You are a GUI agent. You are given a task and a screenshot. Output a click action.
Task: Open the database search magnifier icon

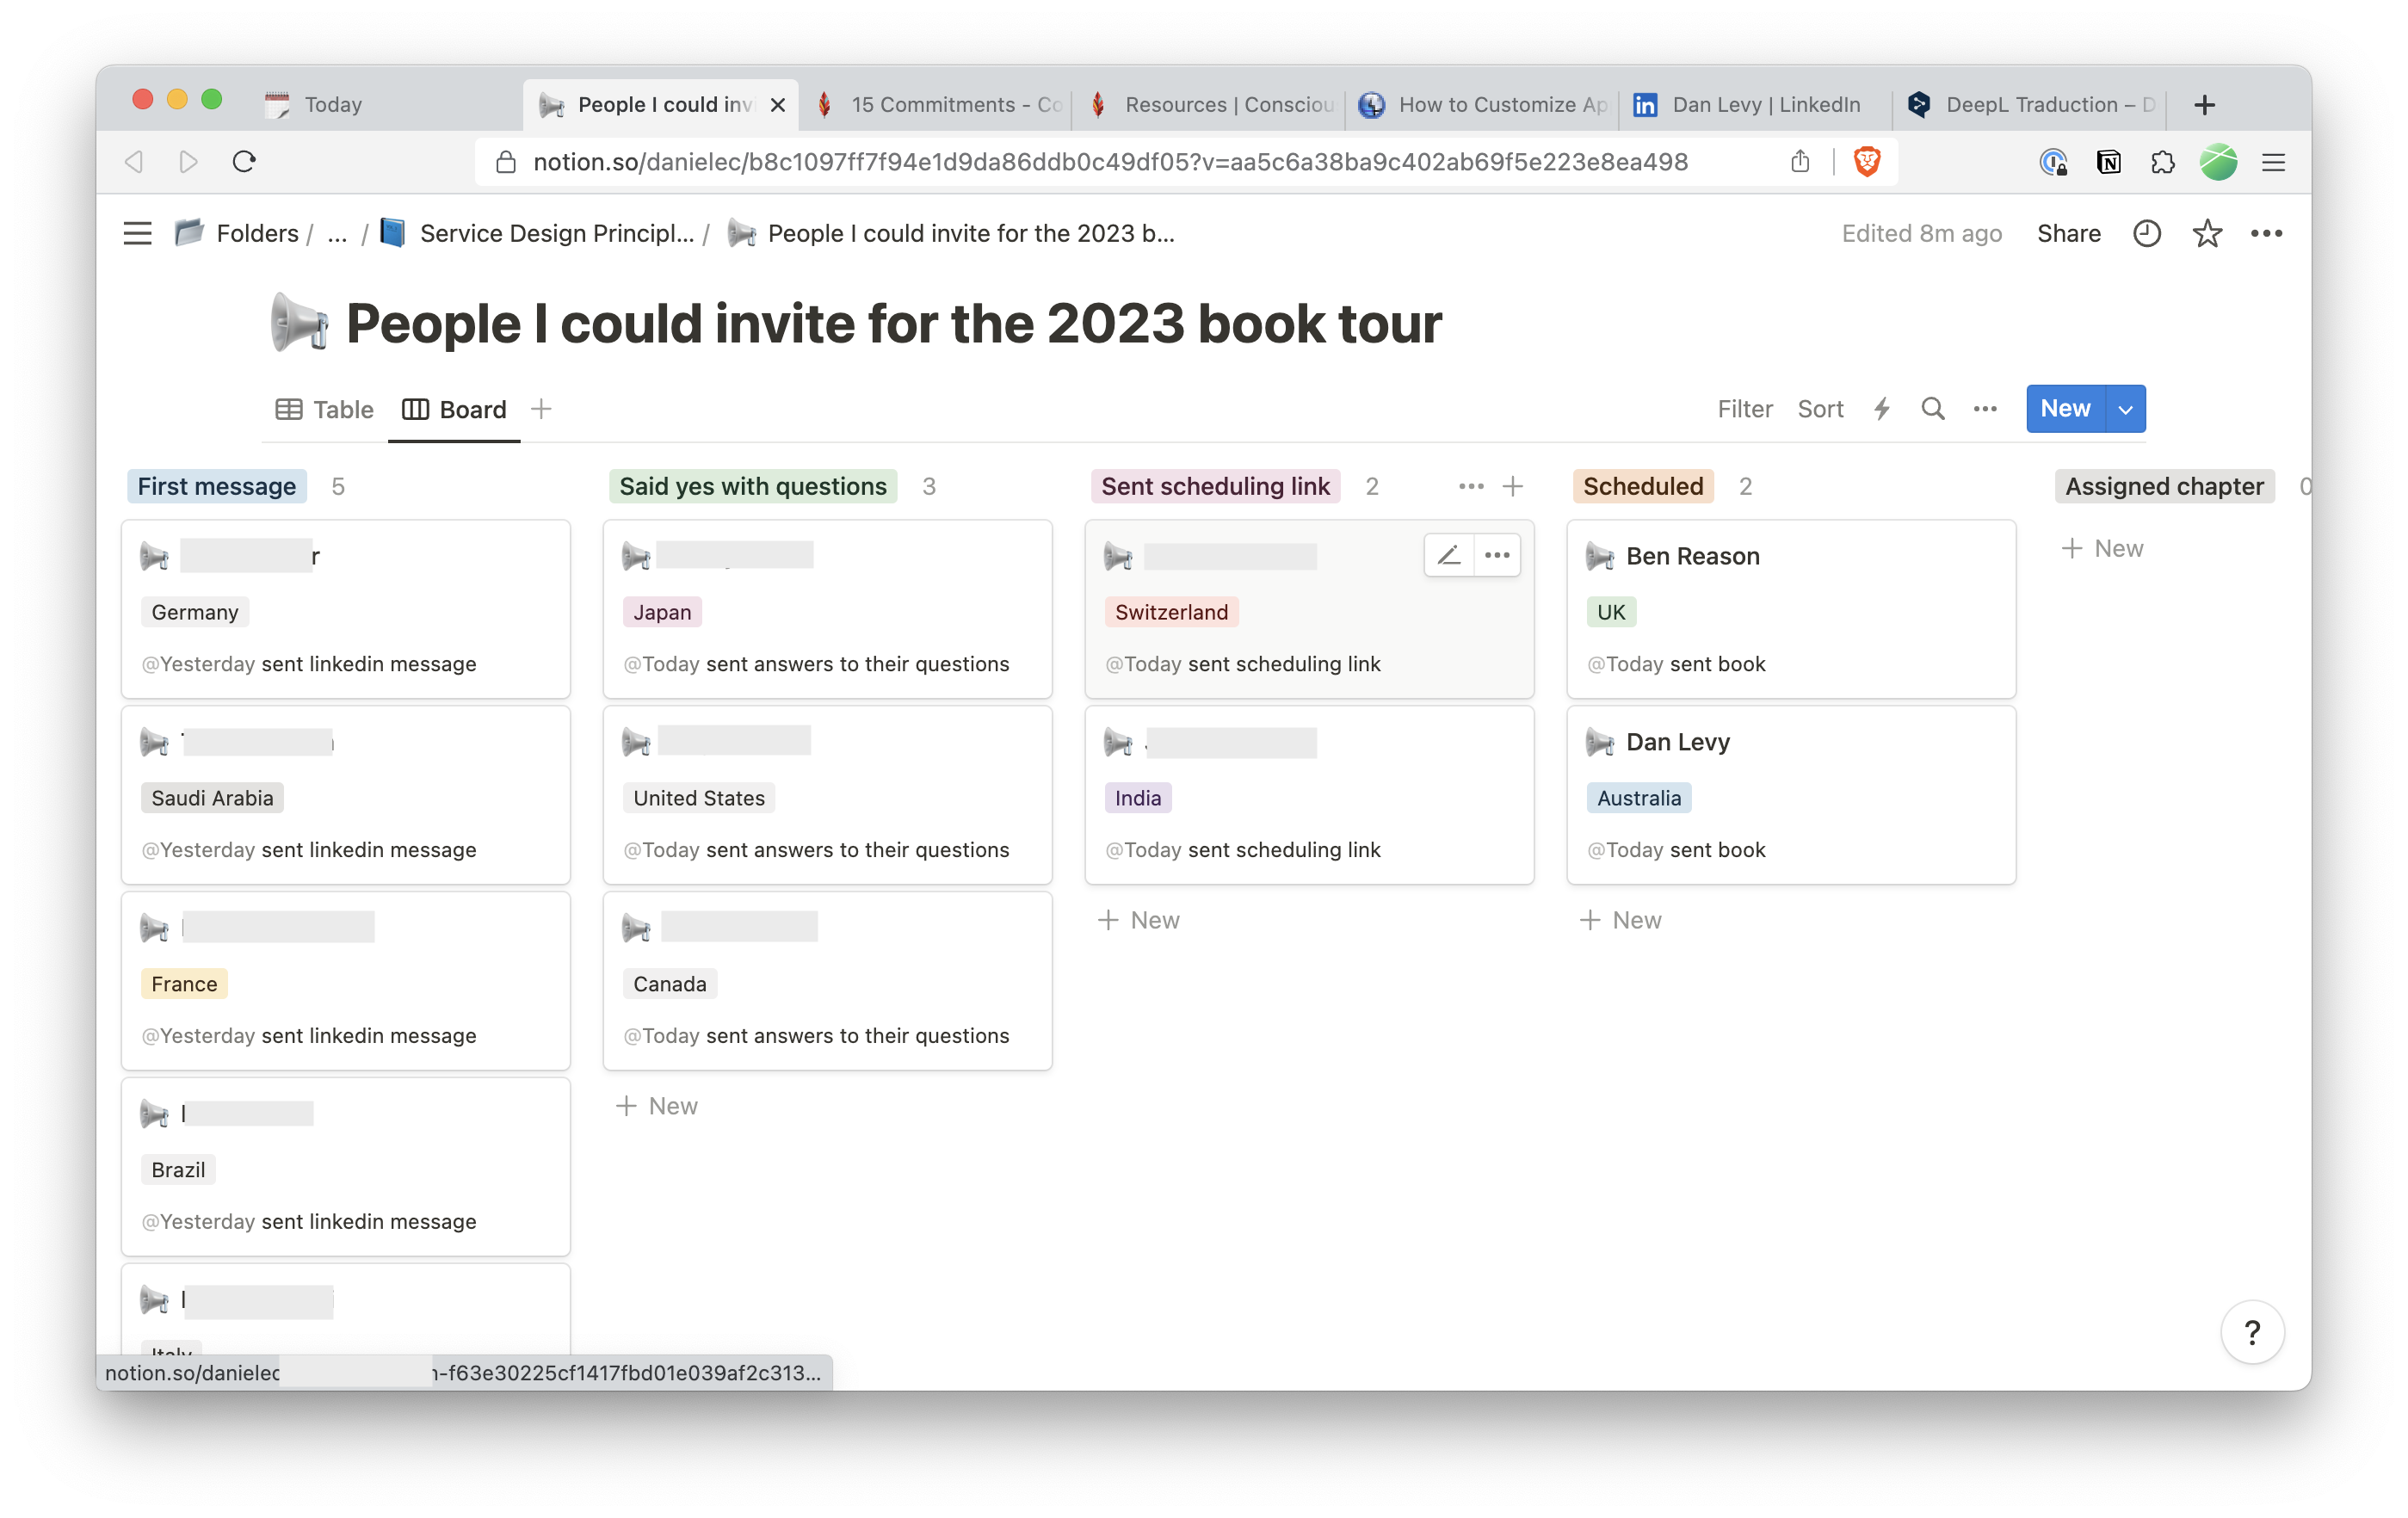(1932, 408)
